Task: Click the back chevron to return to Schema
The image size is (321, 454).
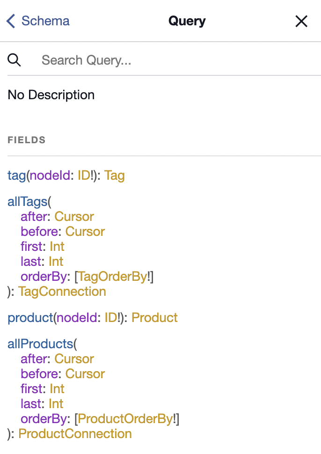Action: click(x=10, y=21)
